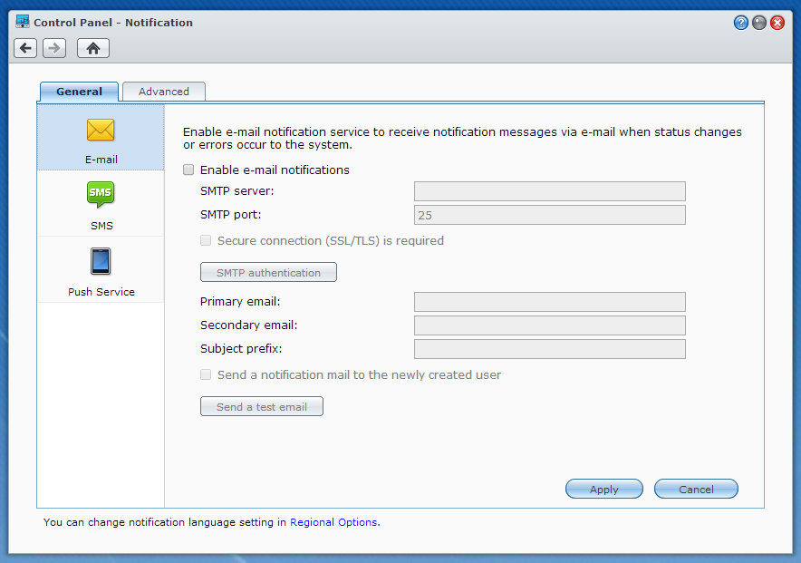Select the green SMS bubble icon

point(101,194)
